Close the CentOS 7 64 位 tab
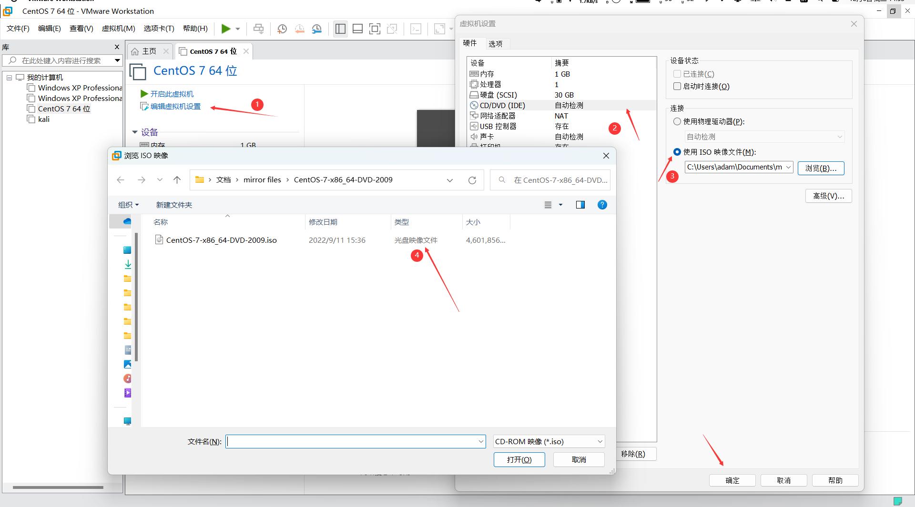The height and width of the screenshot is (507, 915). click(246, 51)
